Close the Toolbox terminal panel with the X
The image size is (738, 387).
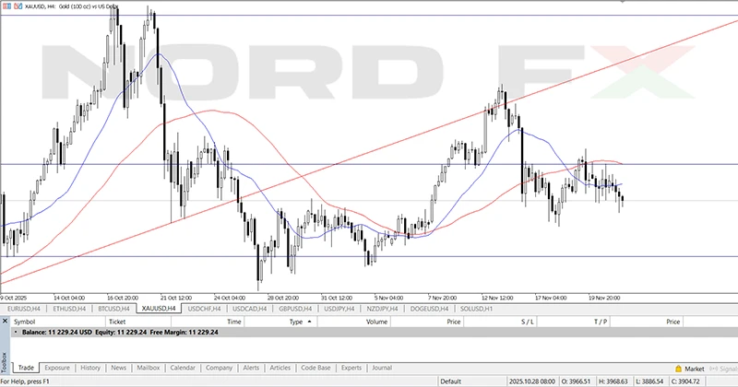click(x=5, y=322)
